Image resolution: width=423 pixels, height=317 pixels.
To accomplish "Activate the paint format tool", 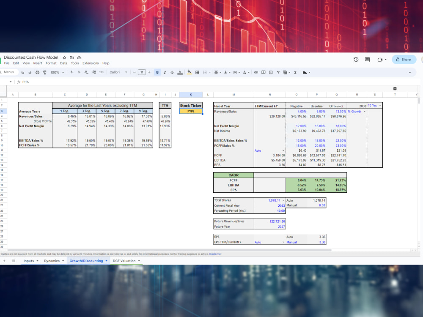I will tap(44, 72).
